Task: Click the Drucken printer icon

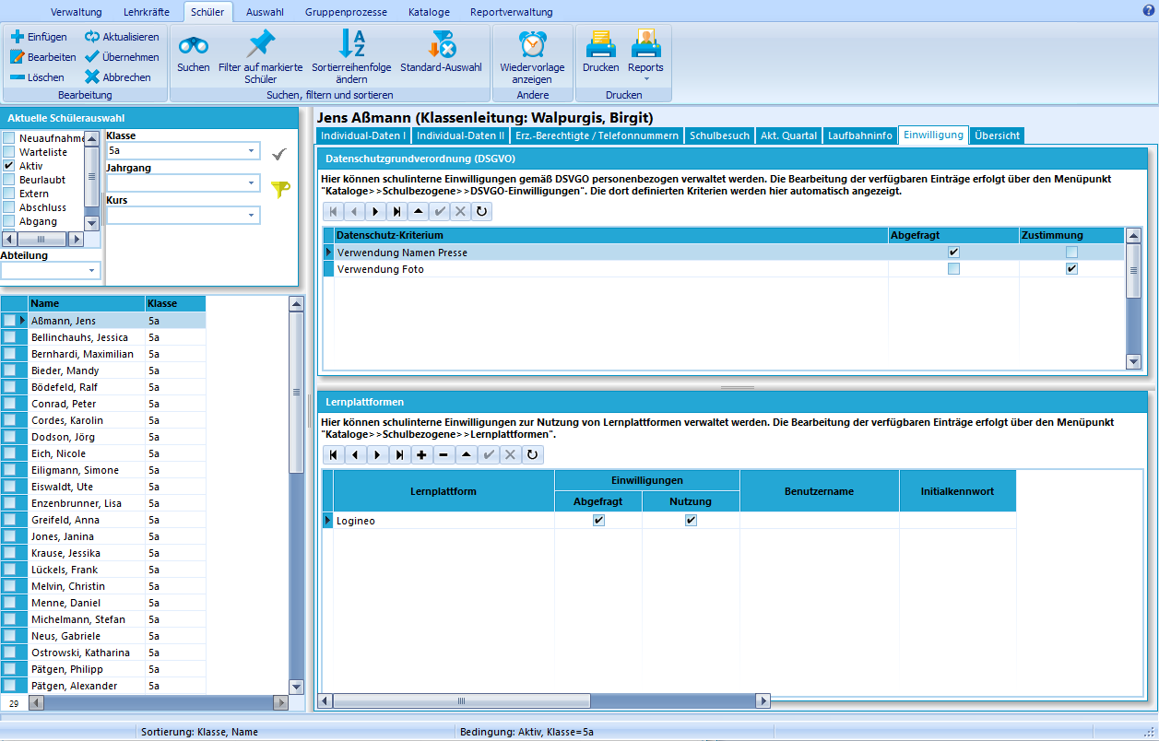Action: point(601,43)
